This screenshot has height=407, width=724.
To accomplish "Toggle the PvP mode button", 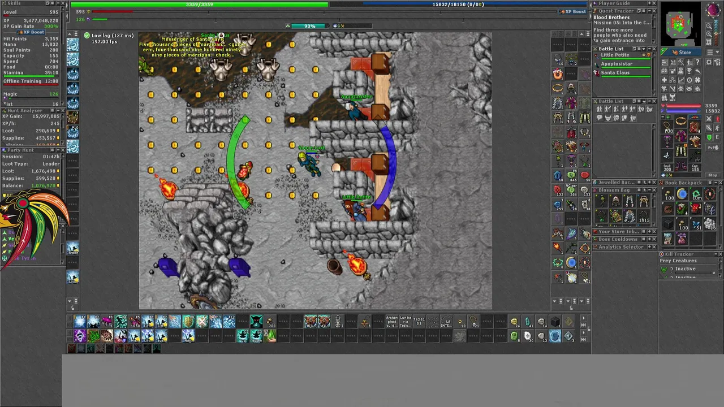I will pyautogui.click(x=713, y=148).
